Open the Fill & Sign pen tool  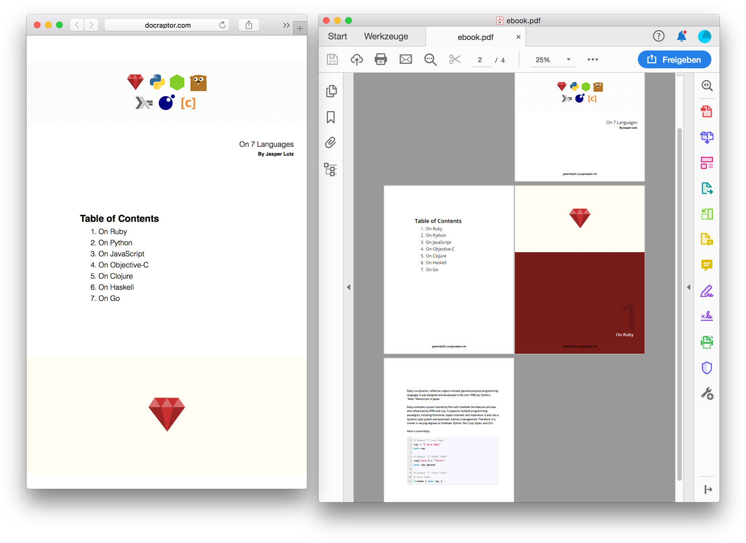pyautogui.click(x=707, y=291)
